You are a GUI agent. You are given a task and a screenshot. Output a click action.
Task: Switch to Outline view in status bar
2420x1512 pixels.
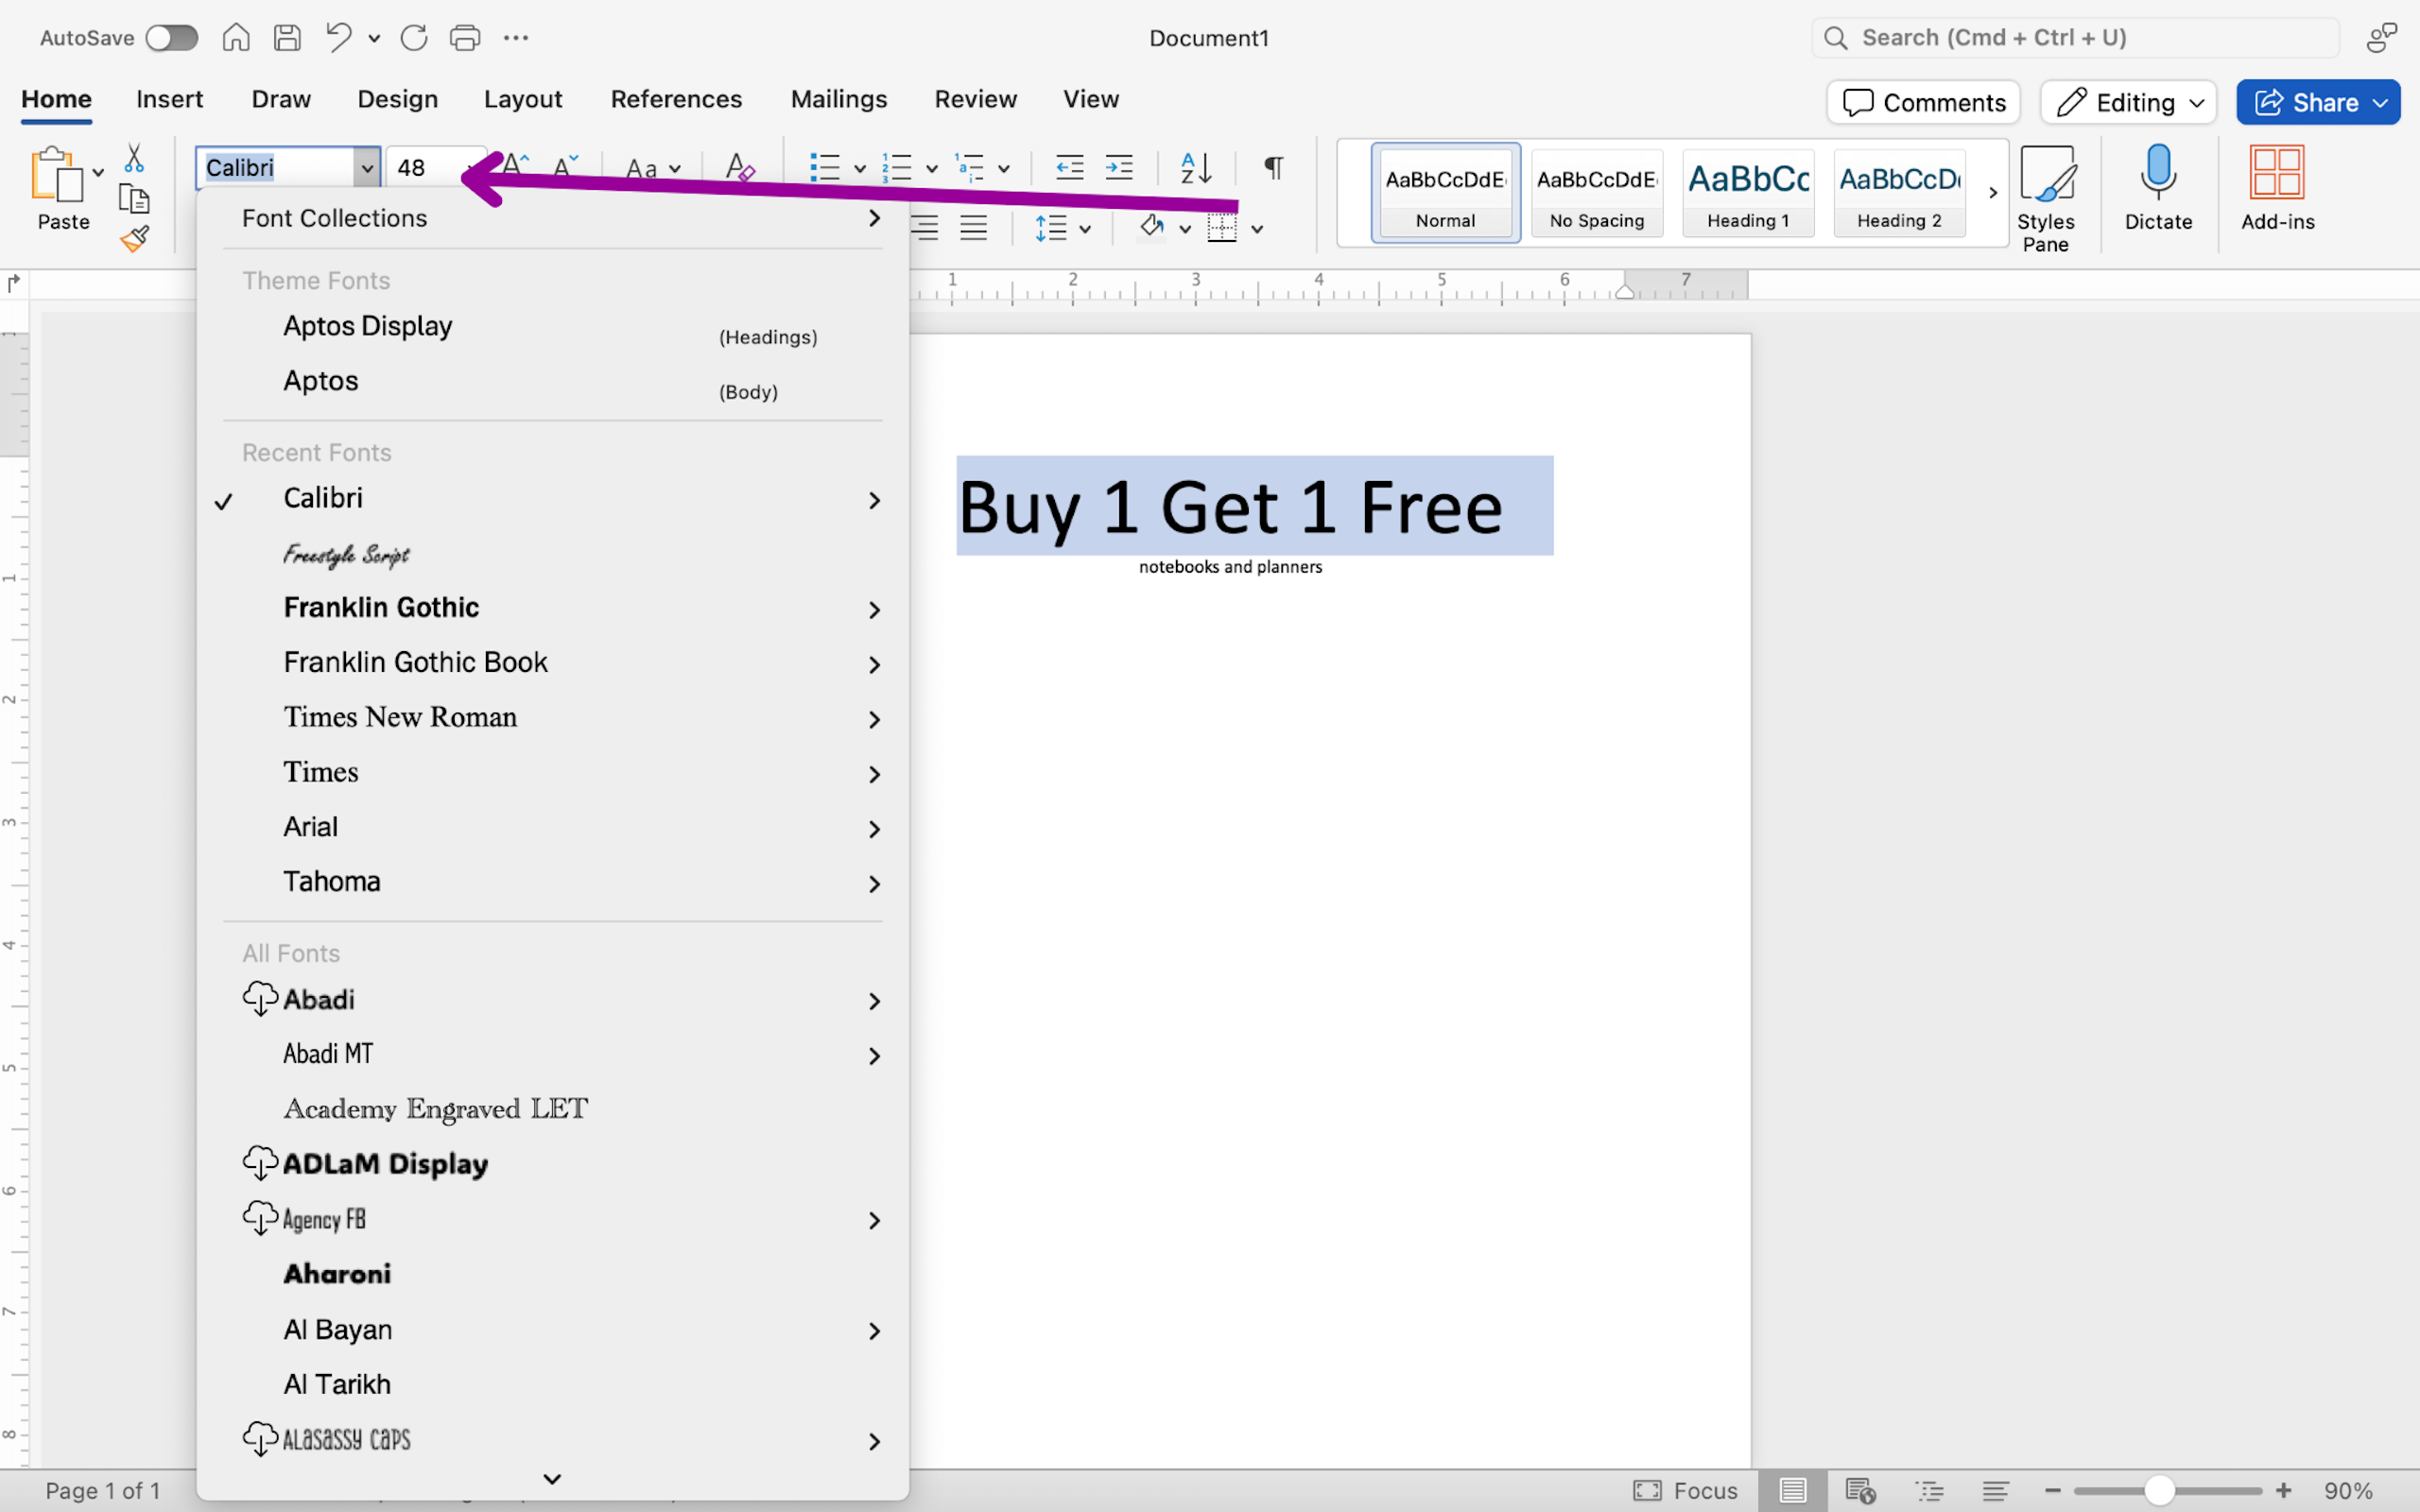tap(1928, 1490)
